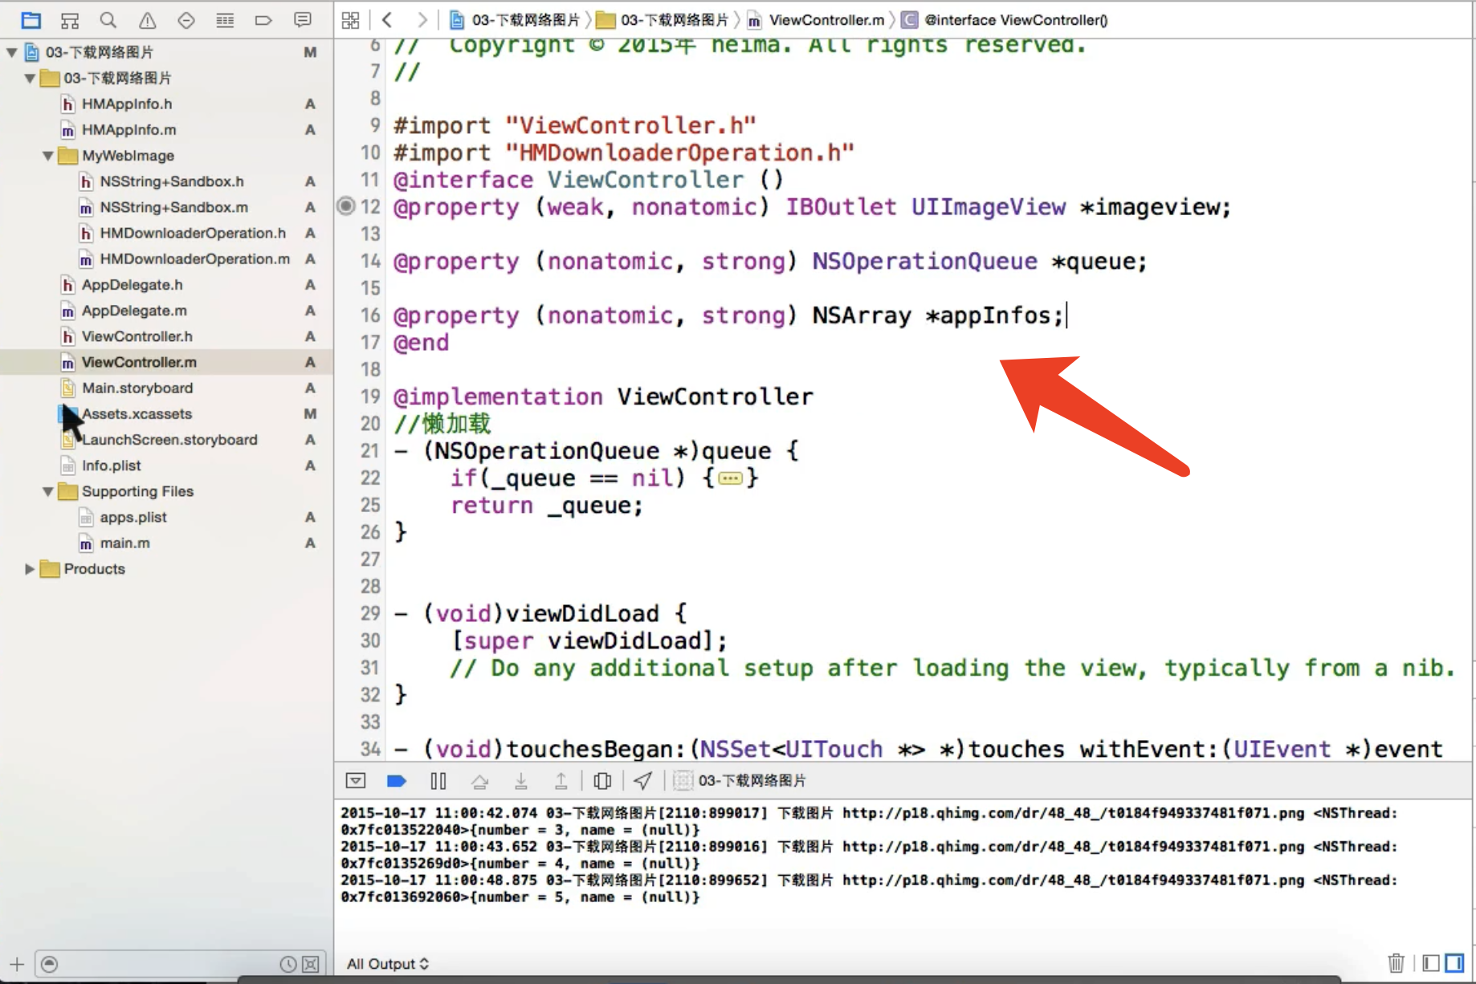Open the Issue navigator warning icon
Image resolution: width=1476 pixels, height=984 pixels.
147,20
